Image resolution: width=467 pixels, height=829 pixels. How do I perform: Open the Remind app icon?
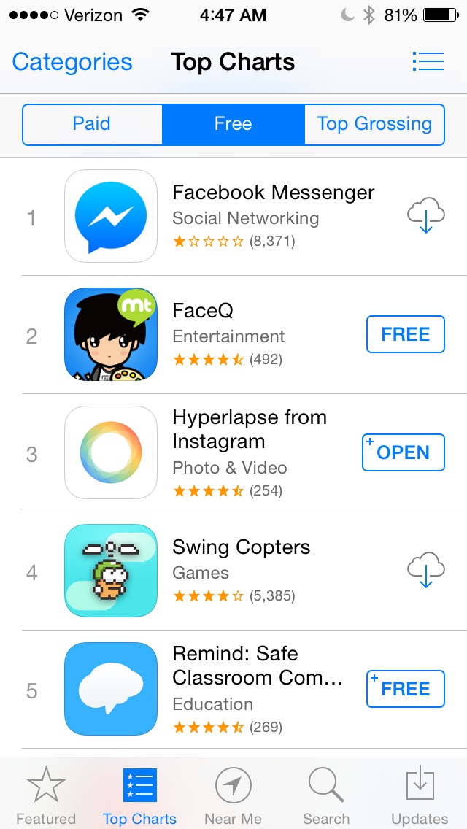[111, 689]
